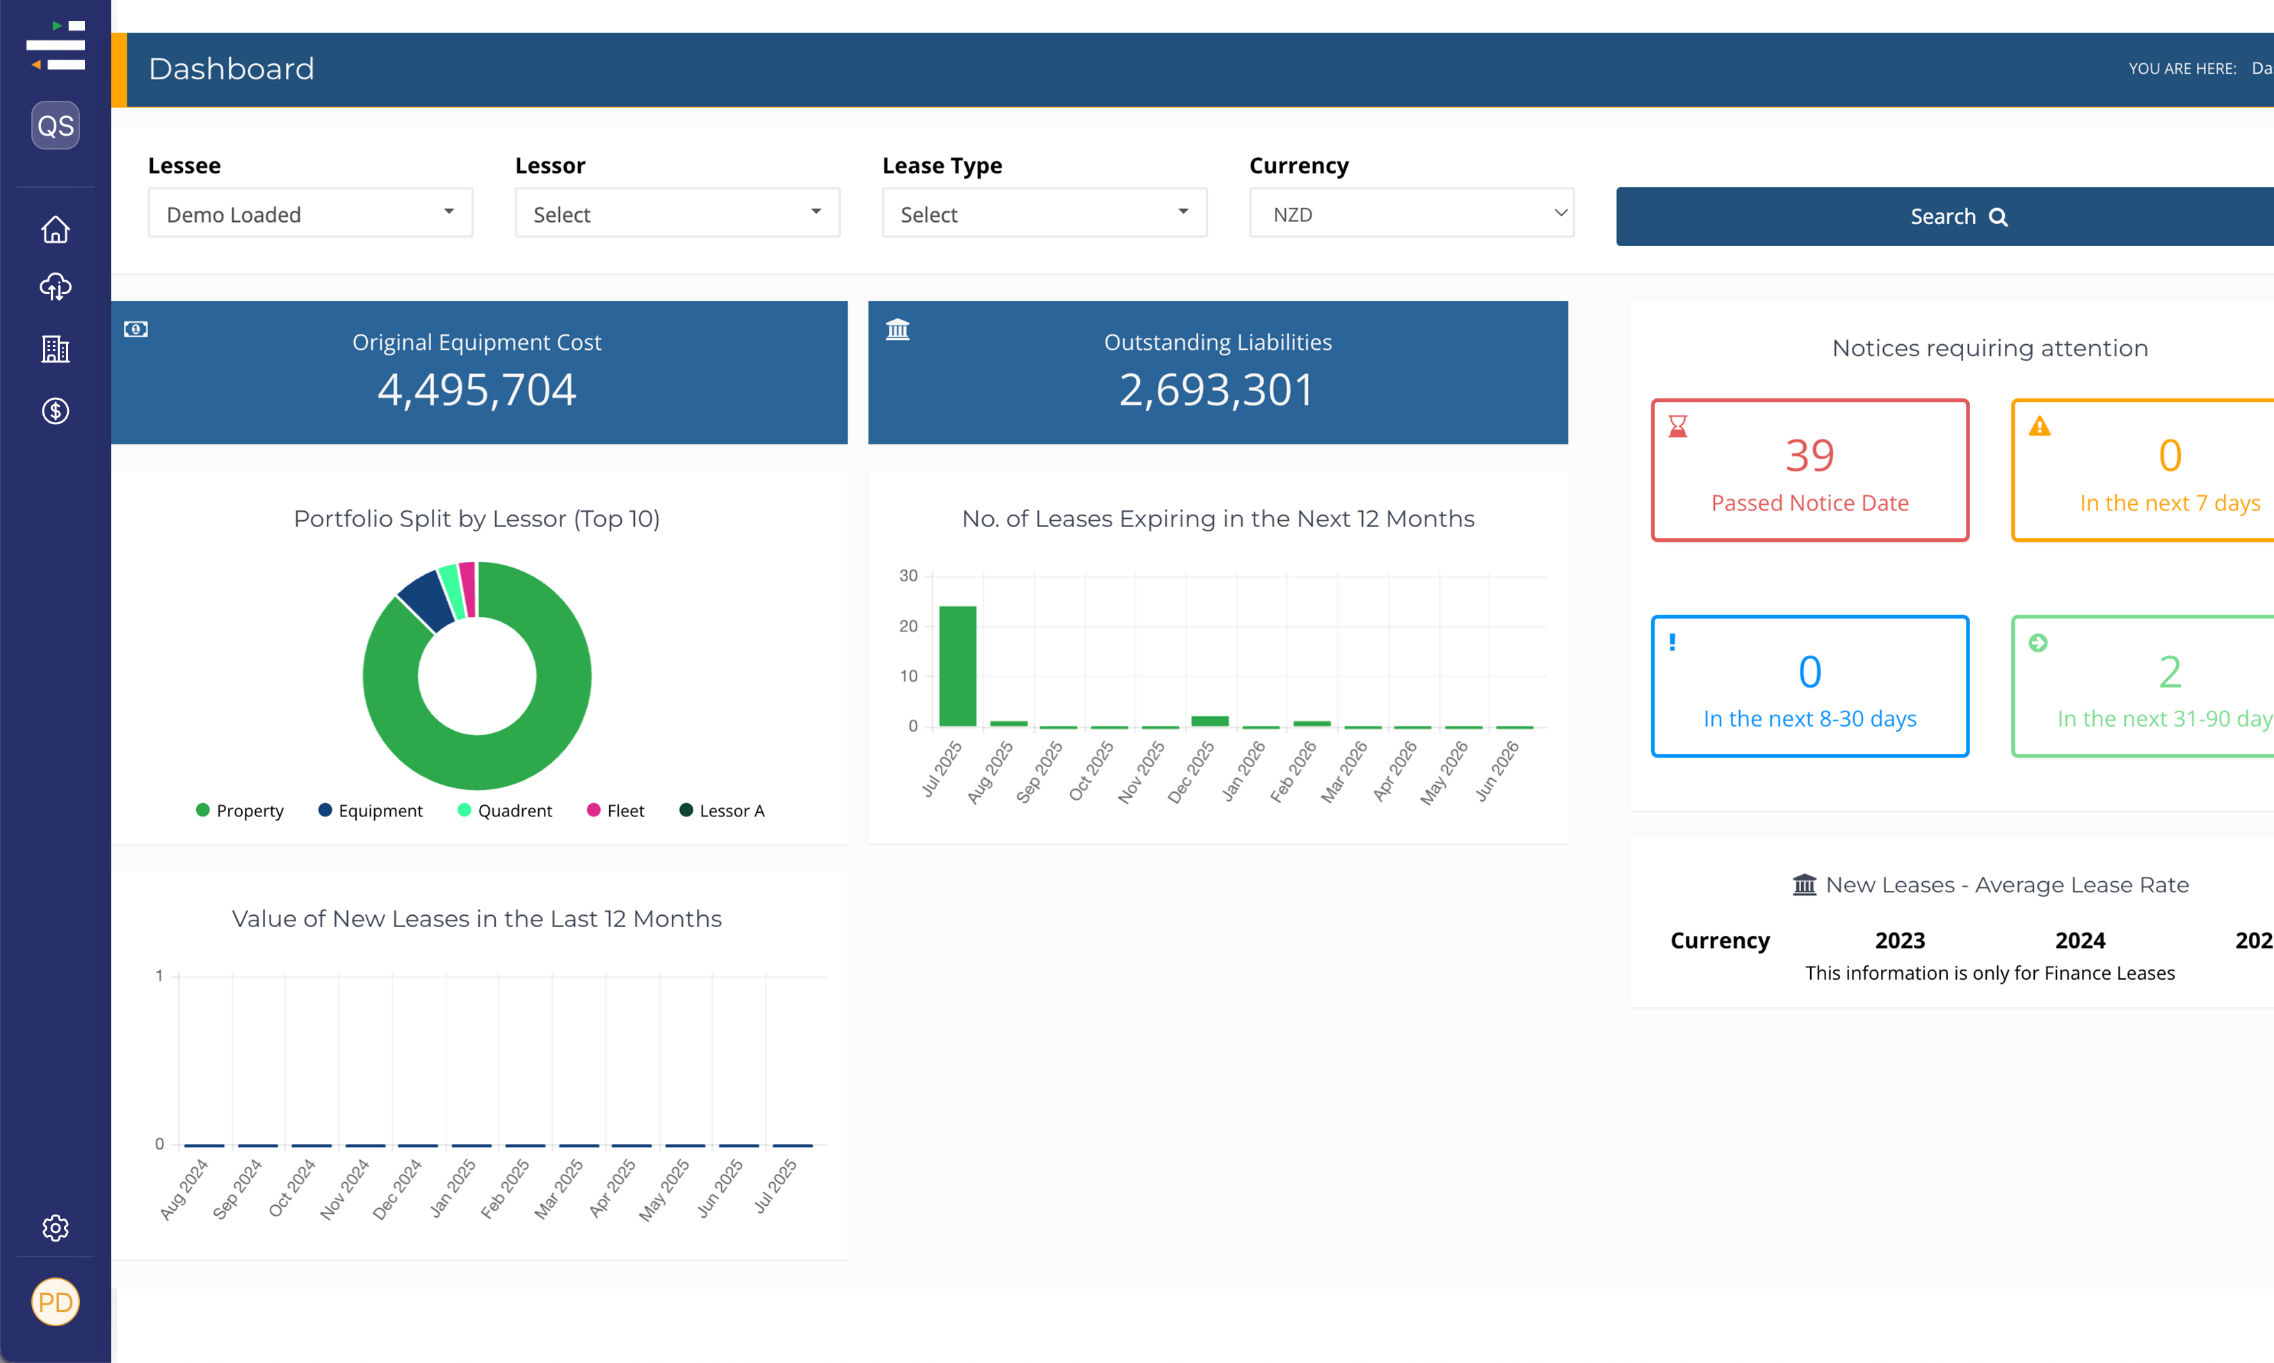
Task: Click the app logo menu icon
Action: coord(55,45)
